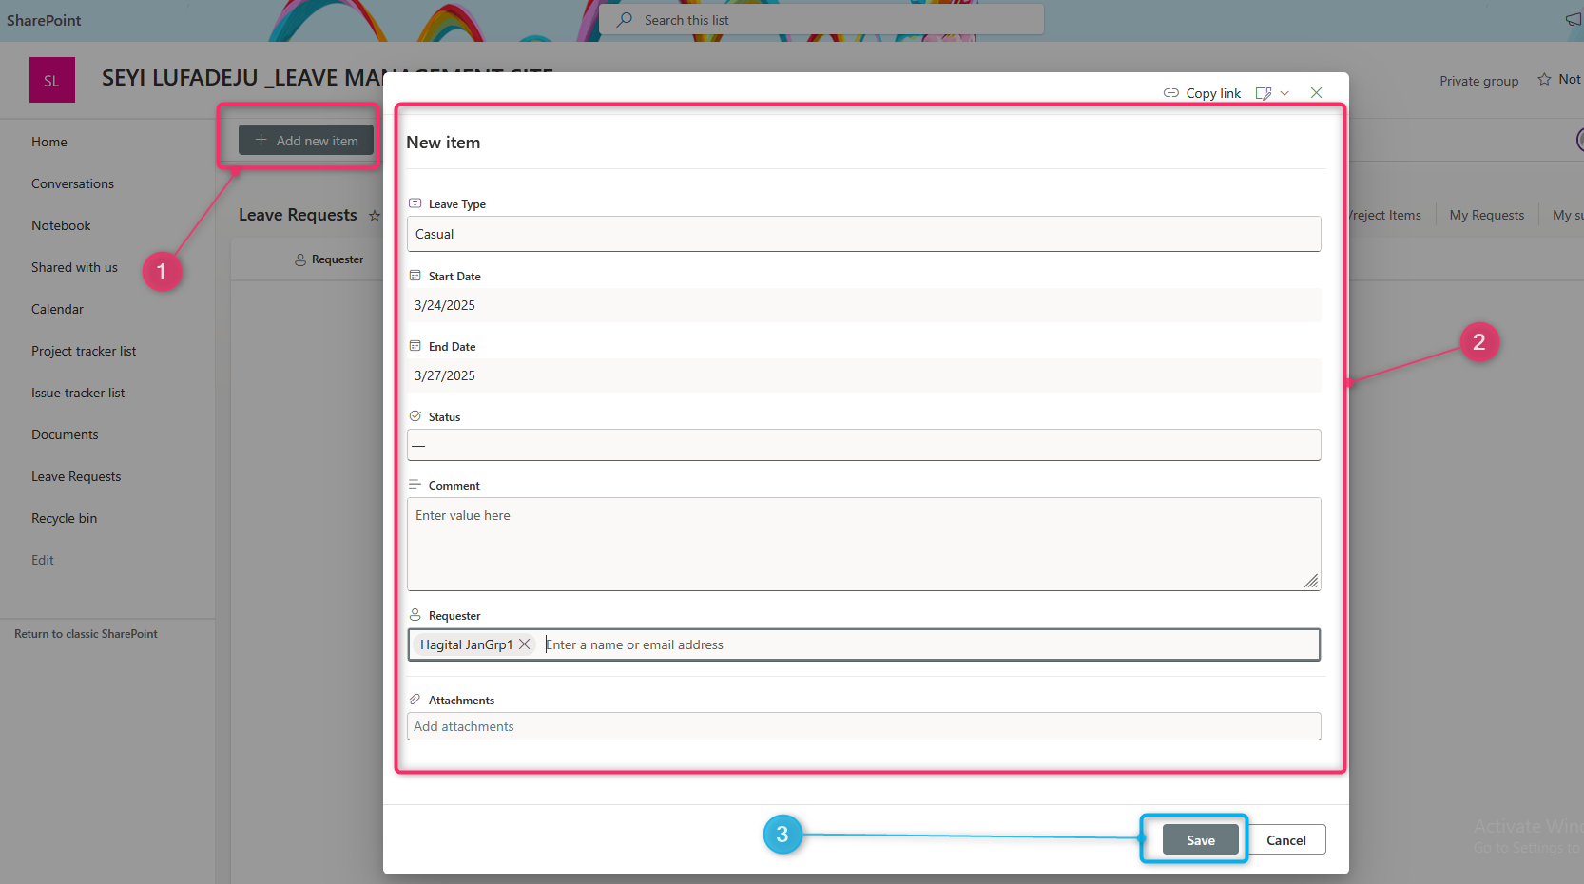The height and width of the screenshot is (884, 1584).
Task: Click Edit navigation link
Action: (43, 560)
